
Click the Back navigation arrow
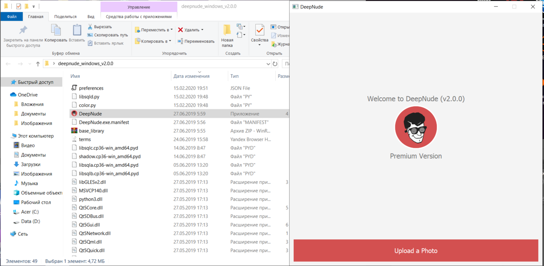[8, 64]
